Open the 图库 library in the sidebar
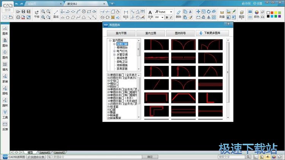The image size is (285, 160). point(5,30)
